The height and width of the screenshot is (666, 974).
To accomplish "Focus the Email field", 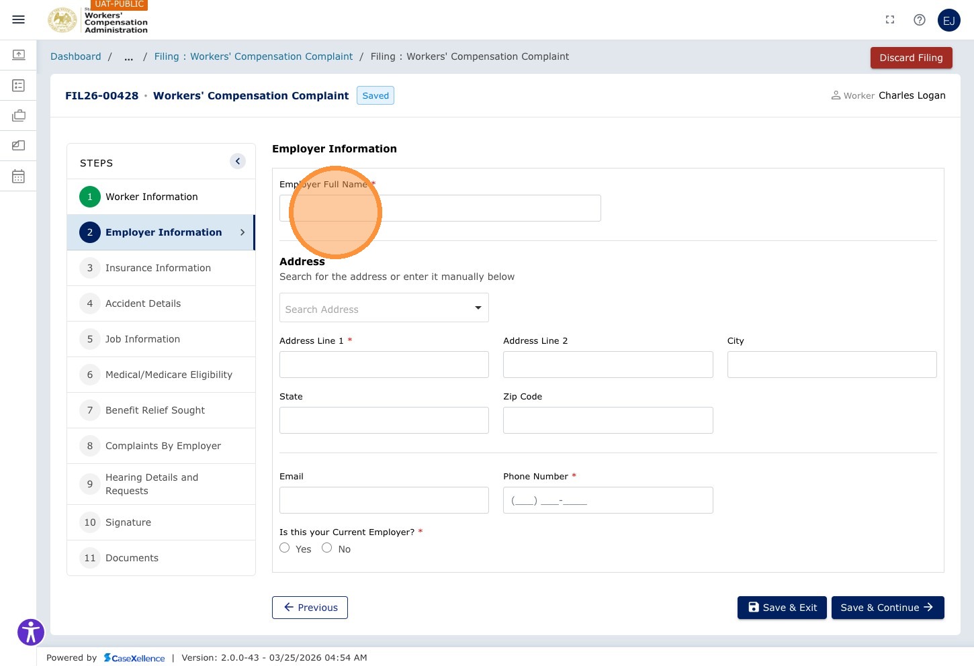I will click(x=384, y=500).
